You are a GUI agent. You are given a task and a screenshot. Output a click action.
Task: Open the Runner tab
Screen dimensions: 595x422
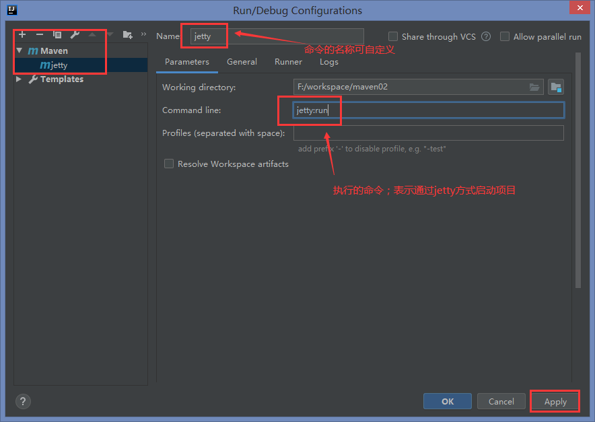288,62
